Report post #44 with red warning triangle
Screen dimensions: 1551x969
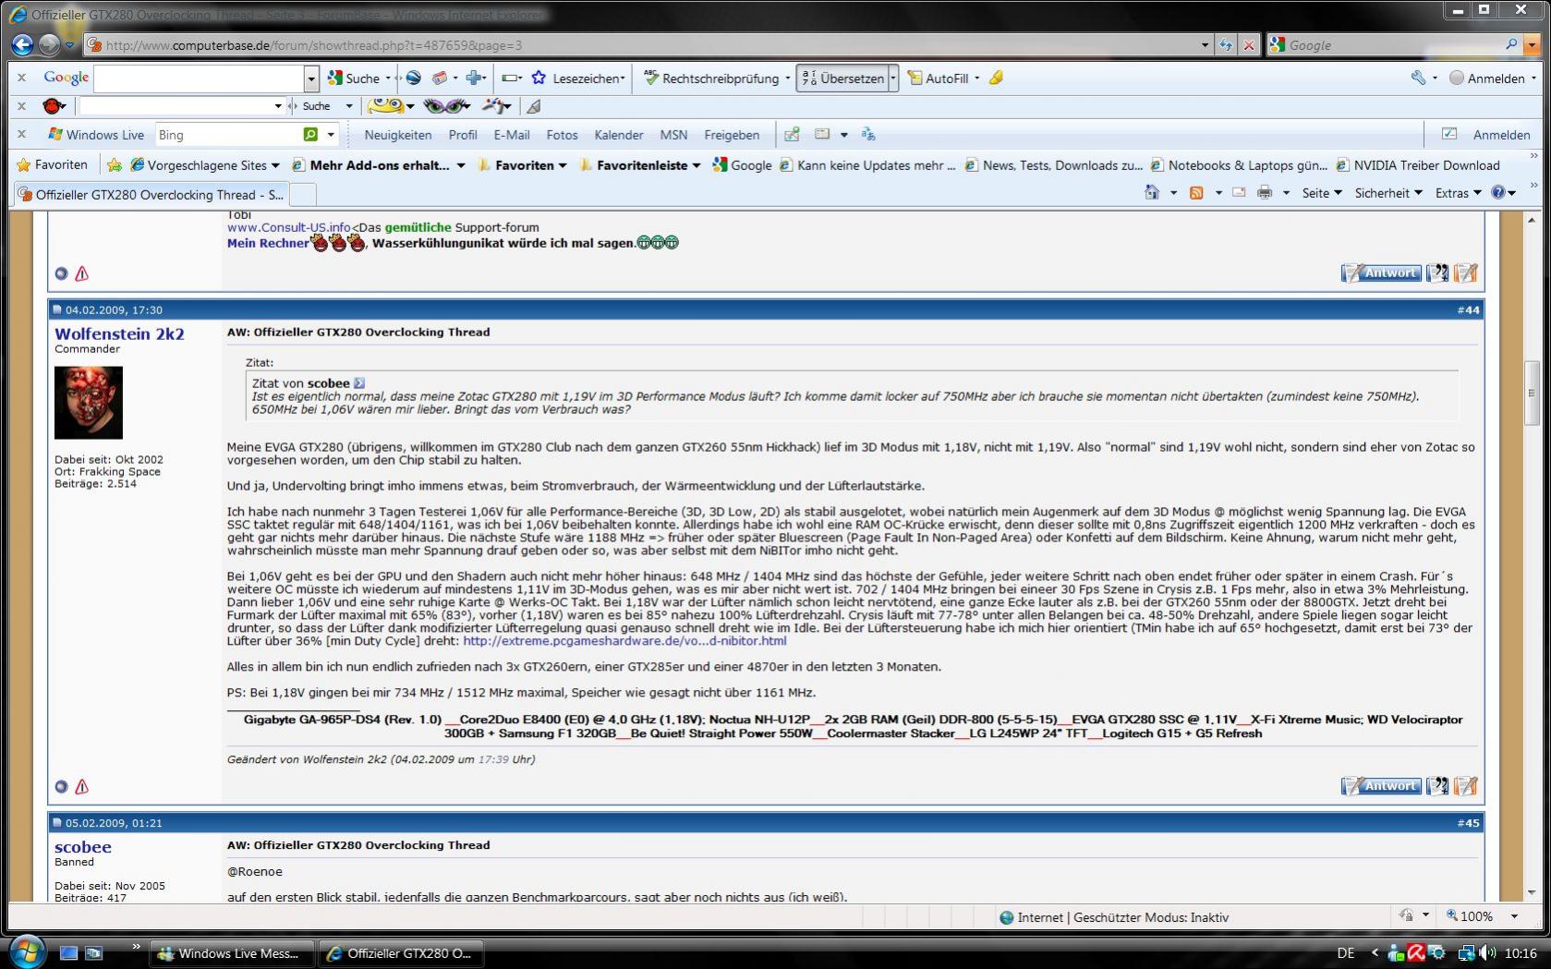pyautogui.click(x=81, y=787)
